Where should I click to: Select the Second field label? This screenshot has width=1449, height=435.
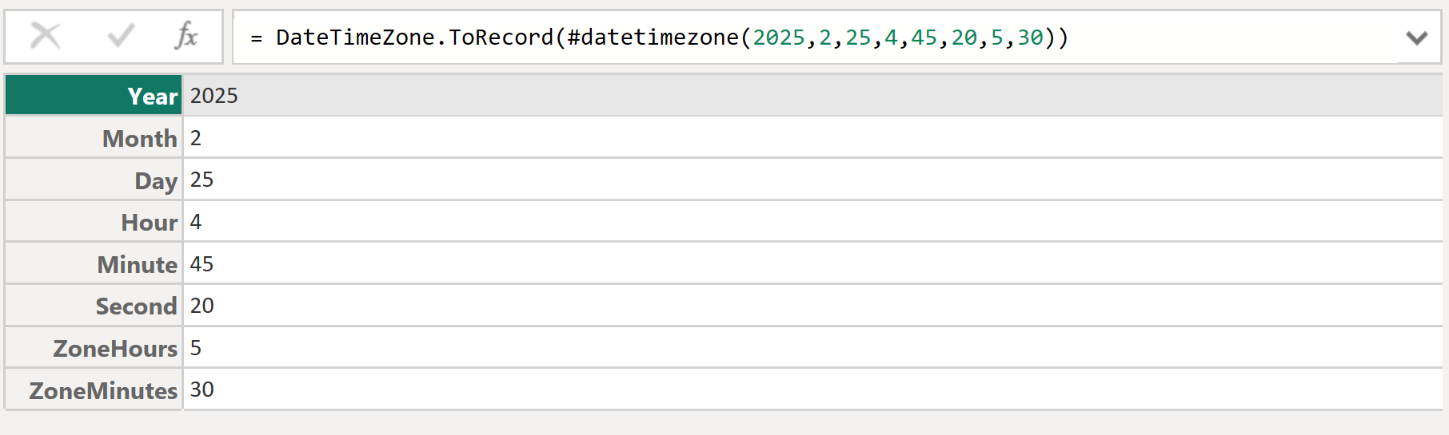coord(136,306)
